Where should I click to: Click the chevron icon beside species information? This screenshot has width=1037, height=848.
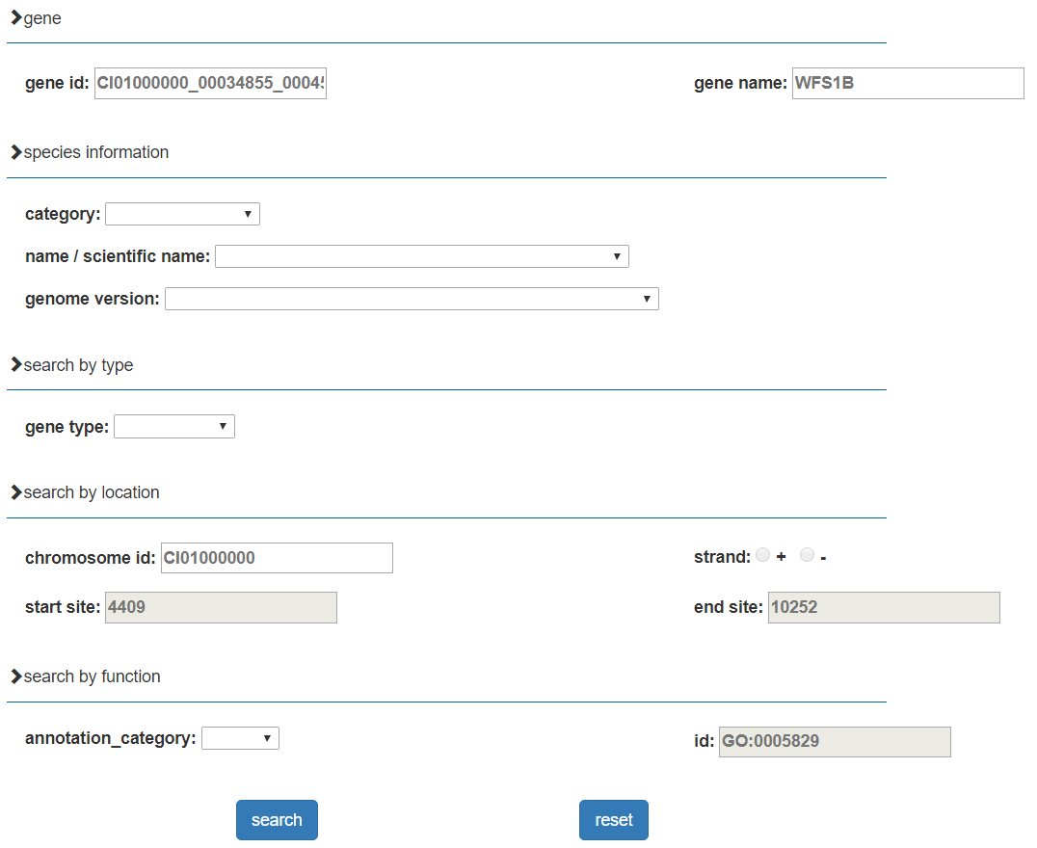coord(15,152)
